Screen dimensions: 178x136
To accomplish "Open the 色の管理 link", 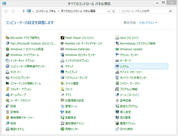I will [x=125, y=118].
